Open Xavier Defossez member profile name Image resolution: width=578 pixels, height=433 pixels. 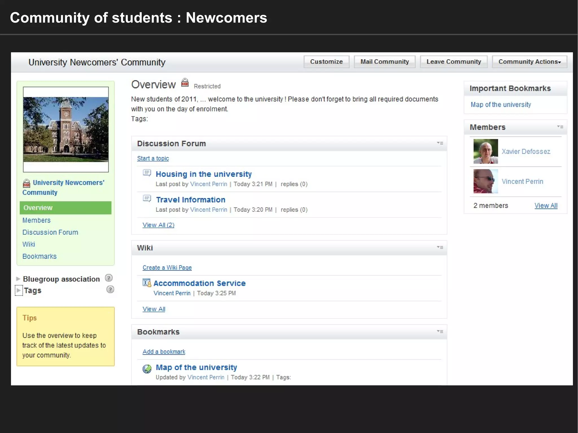click(x=526, y=151)
